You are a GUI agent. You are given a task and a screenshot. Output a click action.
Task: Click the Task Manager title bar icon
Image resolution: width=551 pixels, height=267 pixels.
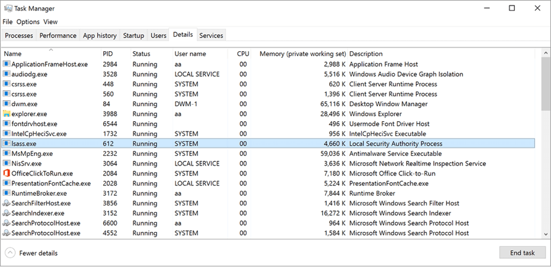coord(8,8)
